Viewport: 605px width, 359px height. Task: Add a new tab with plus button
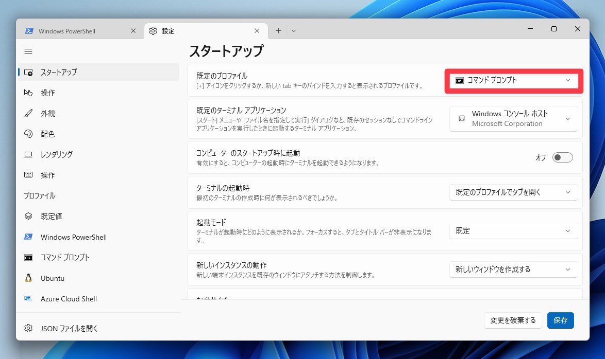(278, 31)
